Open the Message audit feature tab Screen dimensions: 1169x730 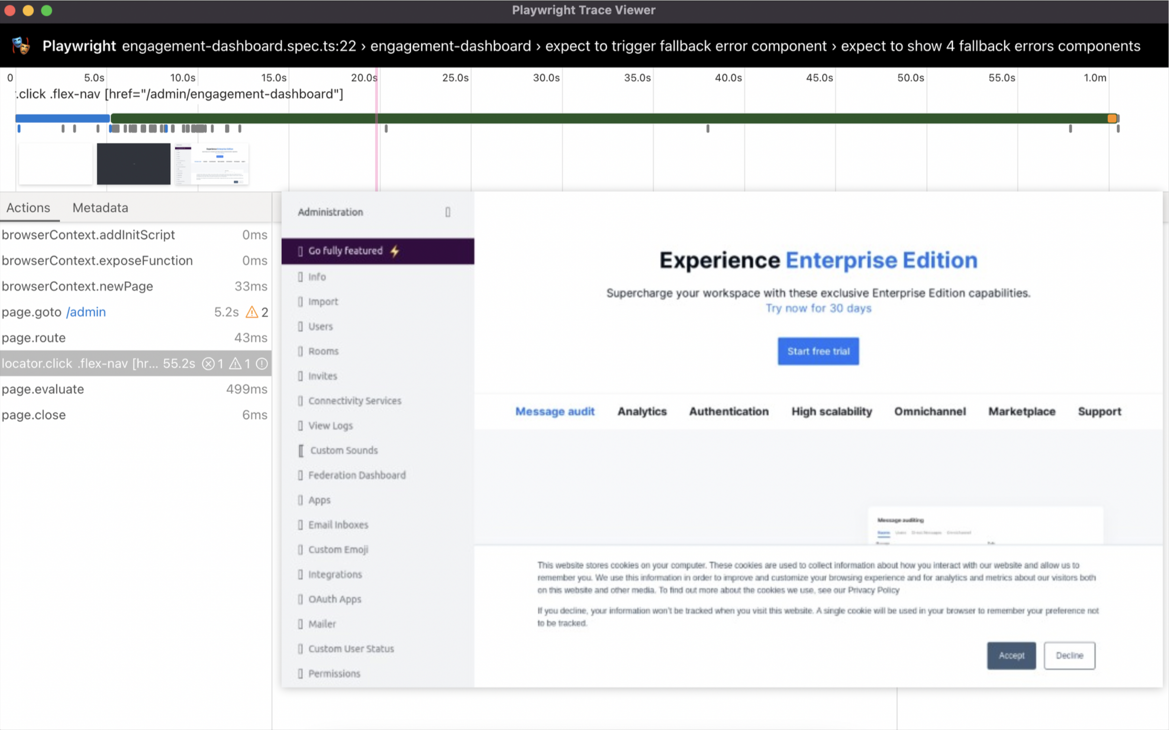point(555,411)
